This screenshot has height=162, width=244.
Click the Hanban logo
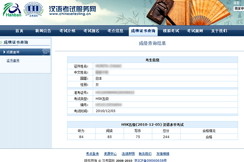[x=12, y=10]
